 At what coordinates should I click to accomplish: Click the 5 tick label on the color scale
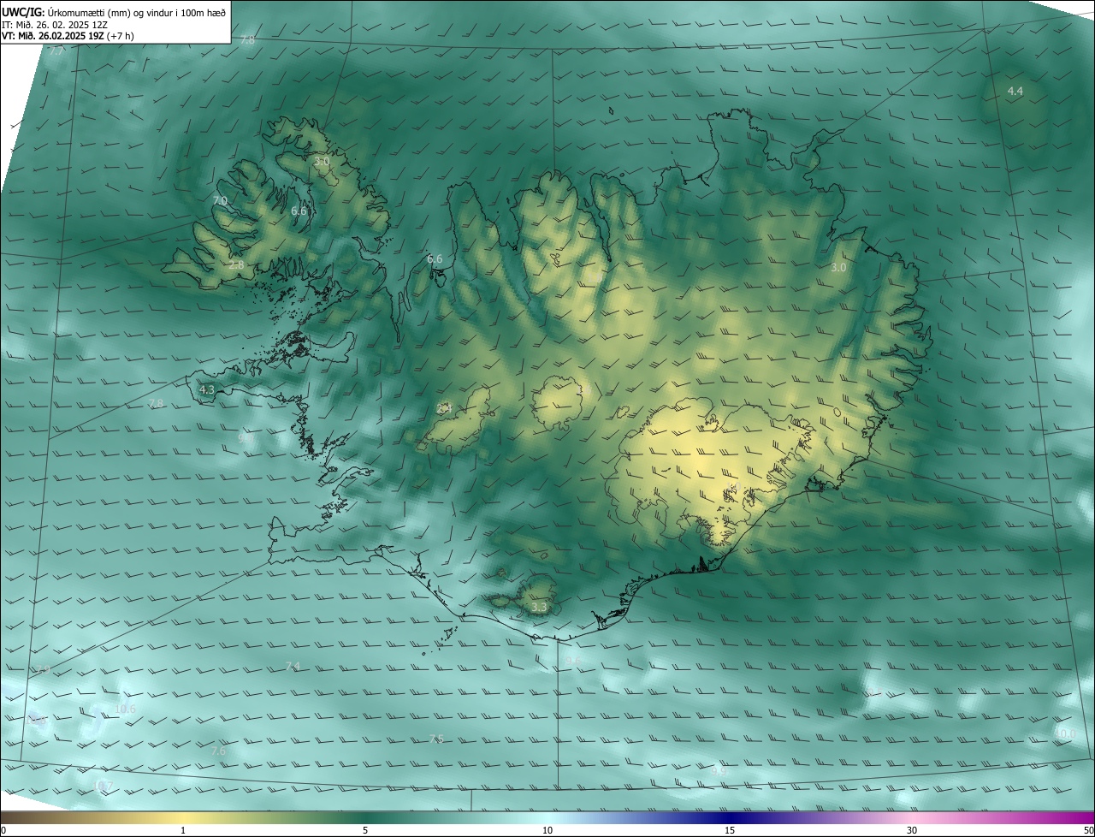365,830
